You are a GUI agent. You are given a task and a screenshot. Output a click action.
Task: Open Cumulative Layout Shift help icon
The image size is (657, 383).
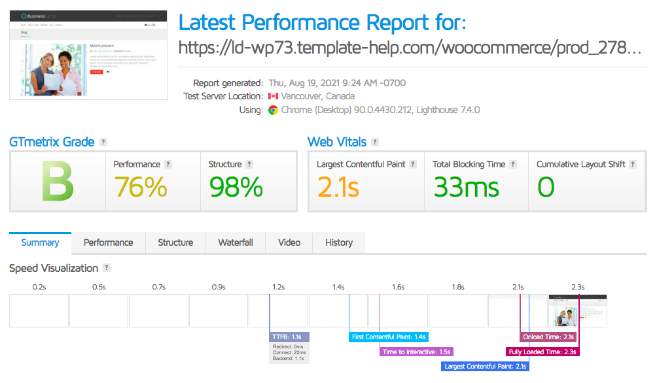(x=633, y=165)
